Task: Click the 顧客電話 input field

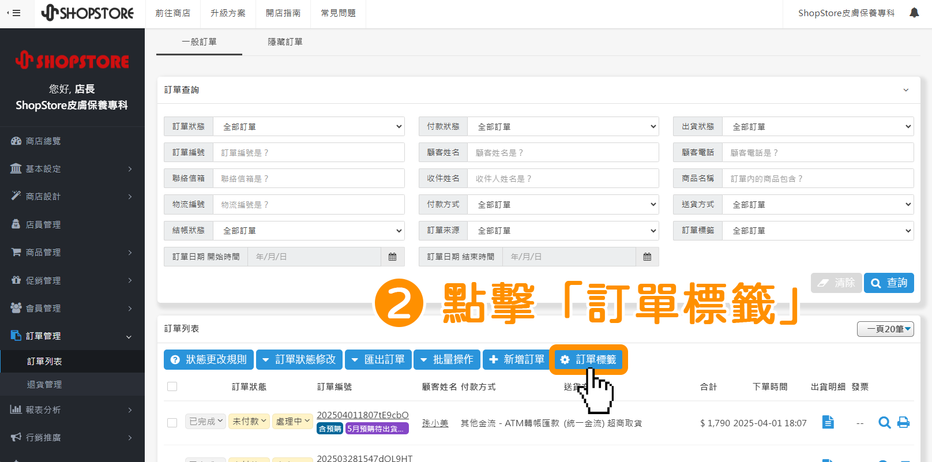Action: tap(818, 152)
